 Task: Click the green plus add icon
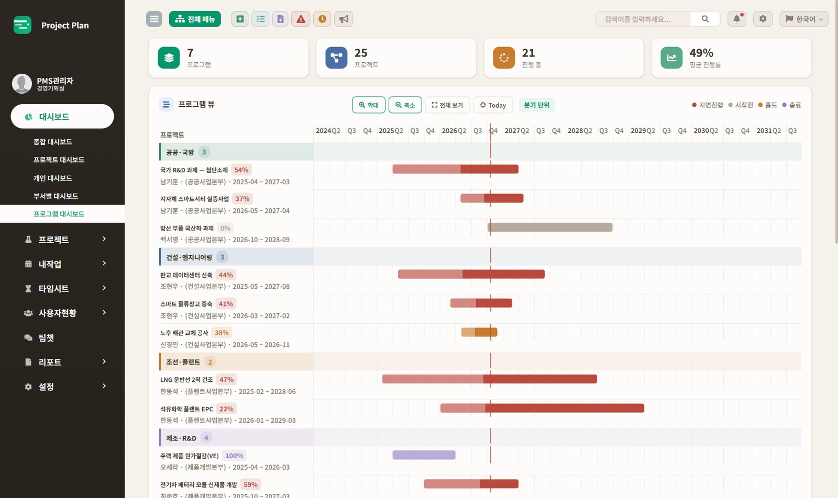[x=240, y=19]
